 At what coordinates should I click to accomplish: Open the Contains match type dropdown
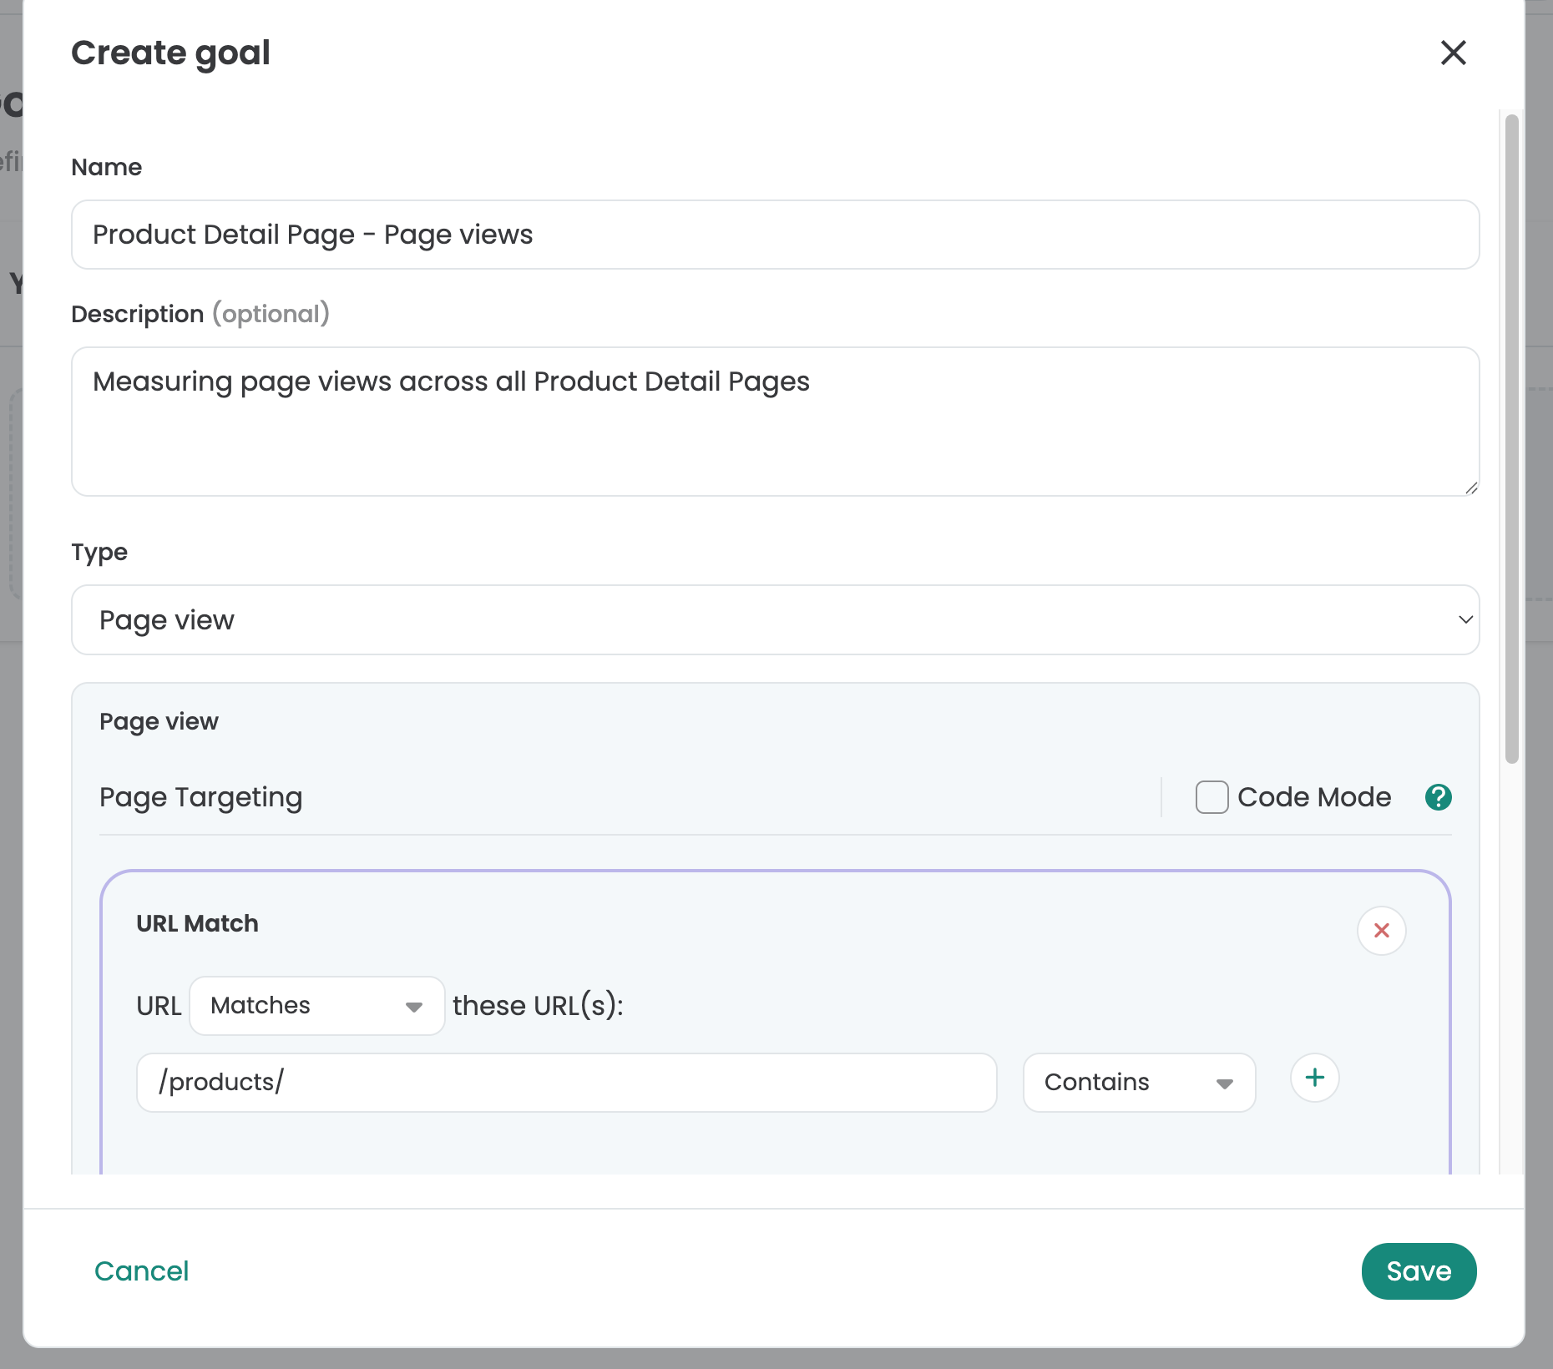pos(1139,1083)
